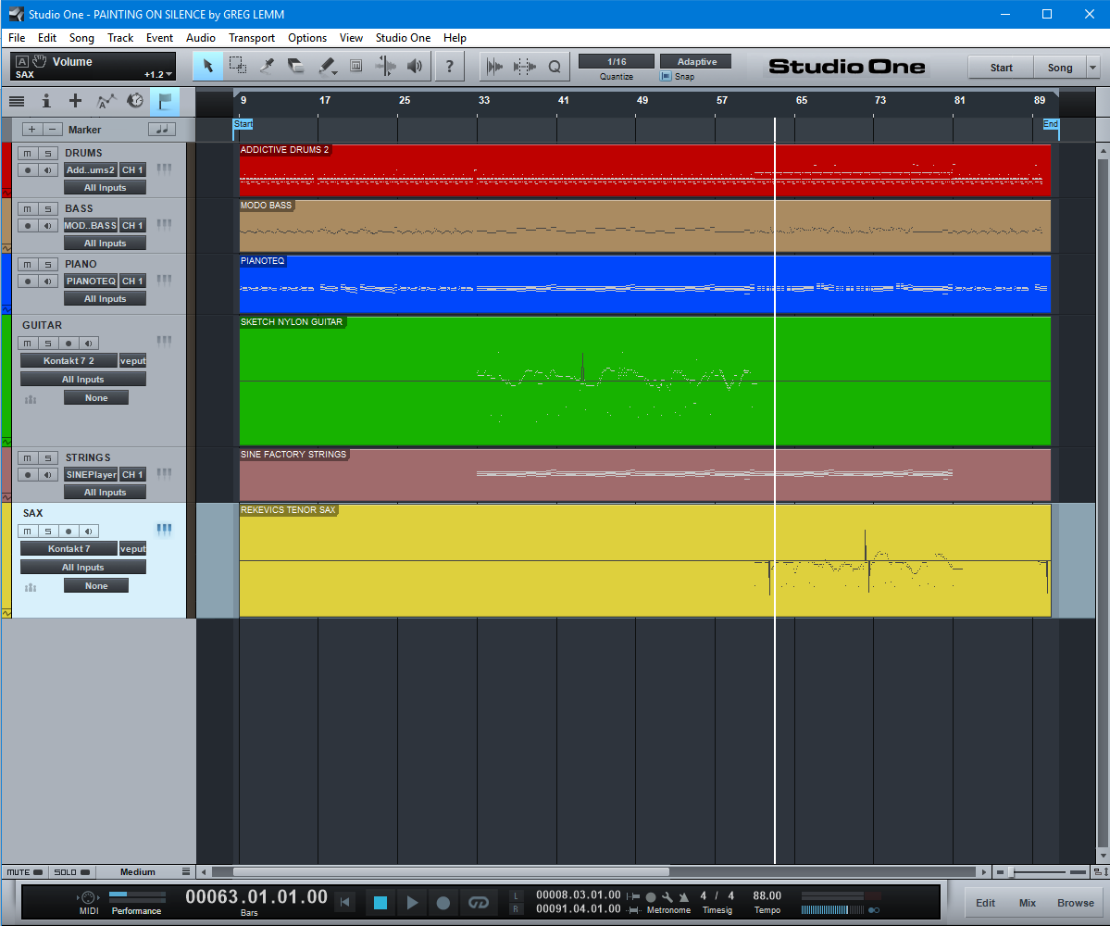Open the Edit view button
Image resolution: width=1110 pixels, height=926 pixels.
[985, 903]
